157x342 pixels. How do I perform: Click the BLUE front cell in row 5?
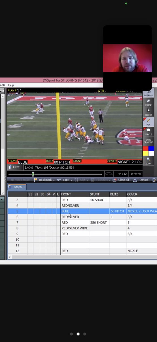(x=75, y=211)
